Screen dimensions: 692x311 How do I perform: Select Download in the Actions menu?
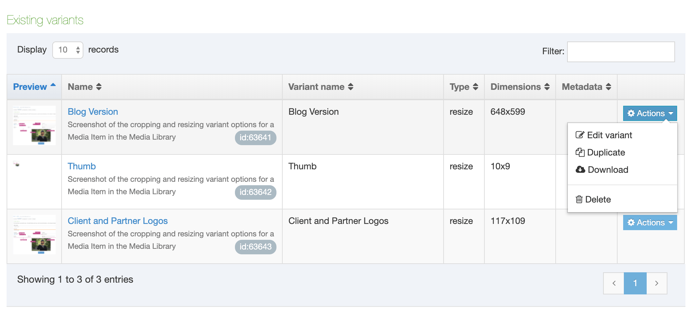[x=608, y=170]
